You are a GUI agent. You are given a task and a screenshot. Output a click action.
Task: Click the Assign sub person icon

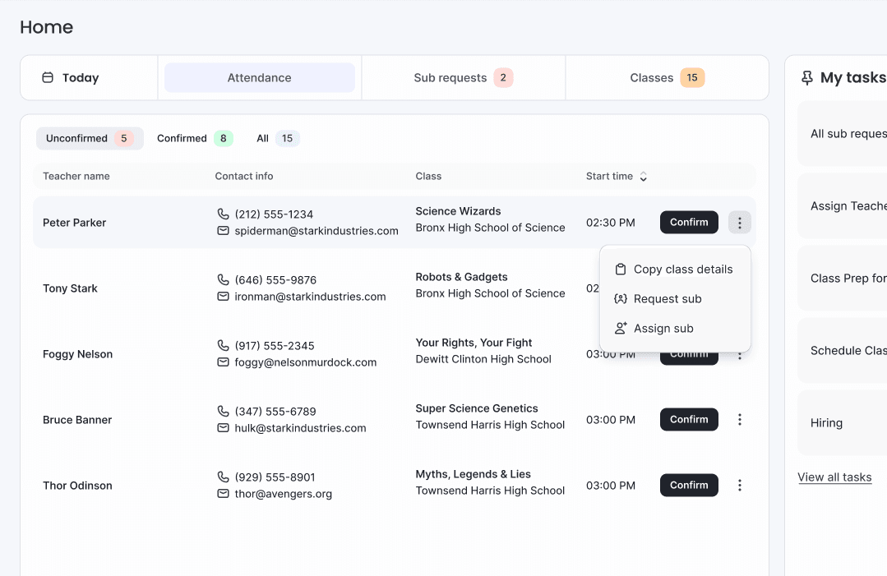point(621,328)
